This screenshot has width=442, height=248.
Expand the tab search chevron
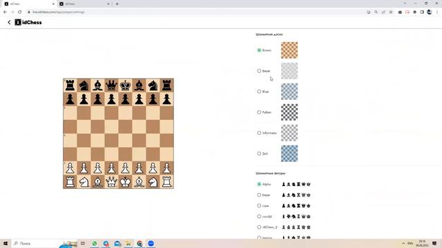405,3
